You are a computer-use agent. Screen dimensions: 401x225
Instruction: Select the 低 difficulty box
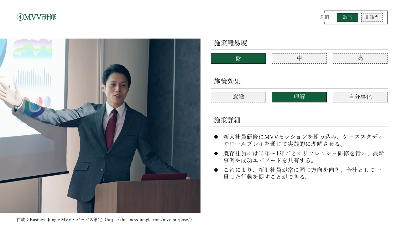point(238,58)
